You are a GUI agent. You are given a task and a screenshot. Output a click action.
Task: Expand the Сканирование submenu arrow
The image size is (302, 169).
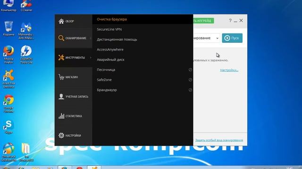[91, 38]
